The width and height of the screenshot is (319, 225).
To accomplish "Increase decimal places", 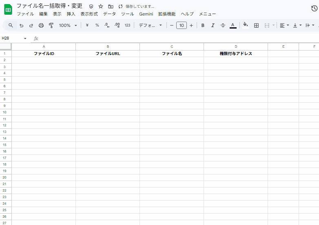I will 117,25.
